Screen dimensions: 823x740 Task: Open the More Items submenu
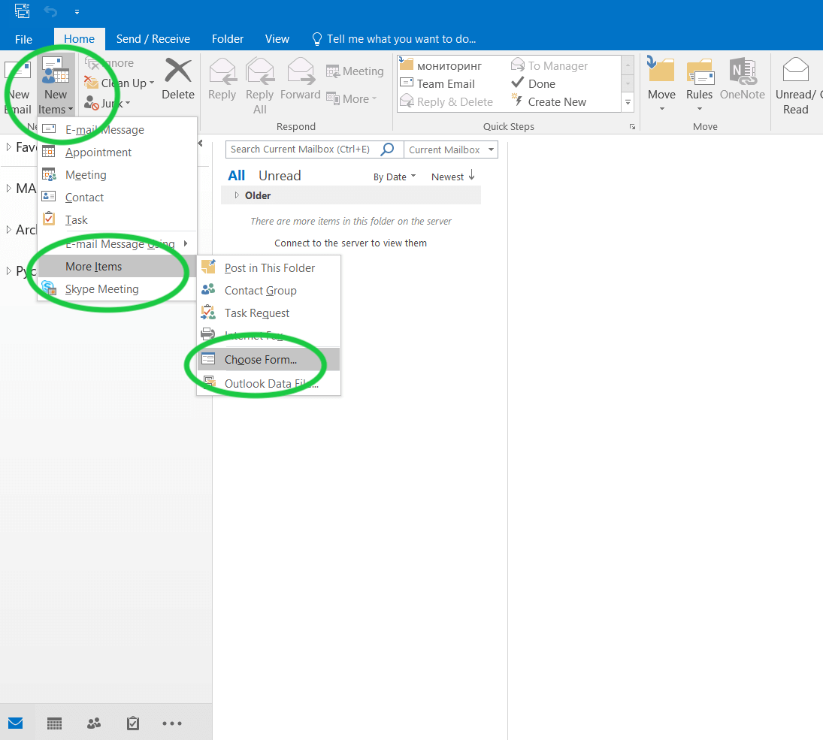(117, 267)
